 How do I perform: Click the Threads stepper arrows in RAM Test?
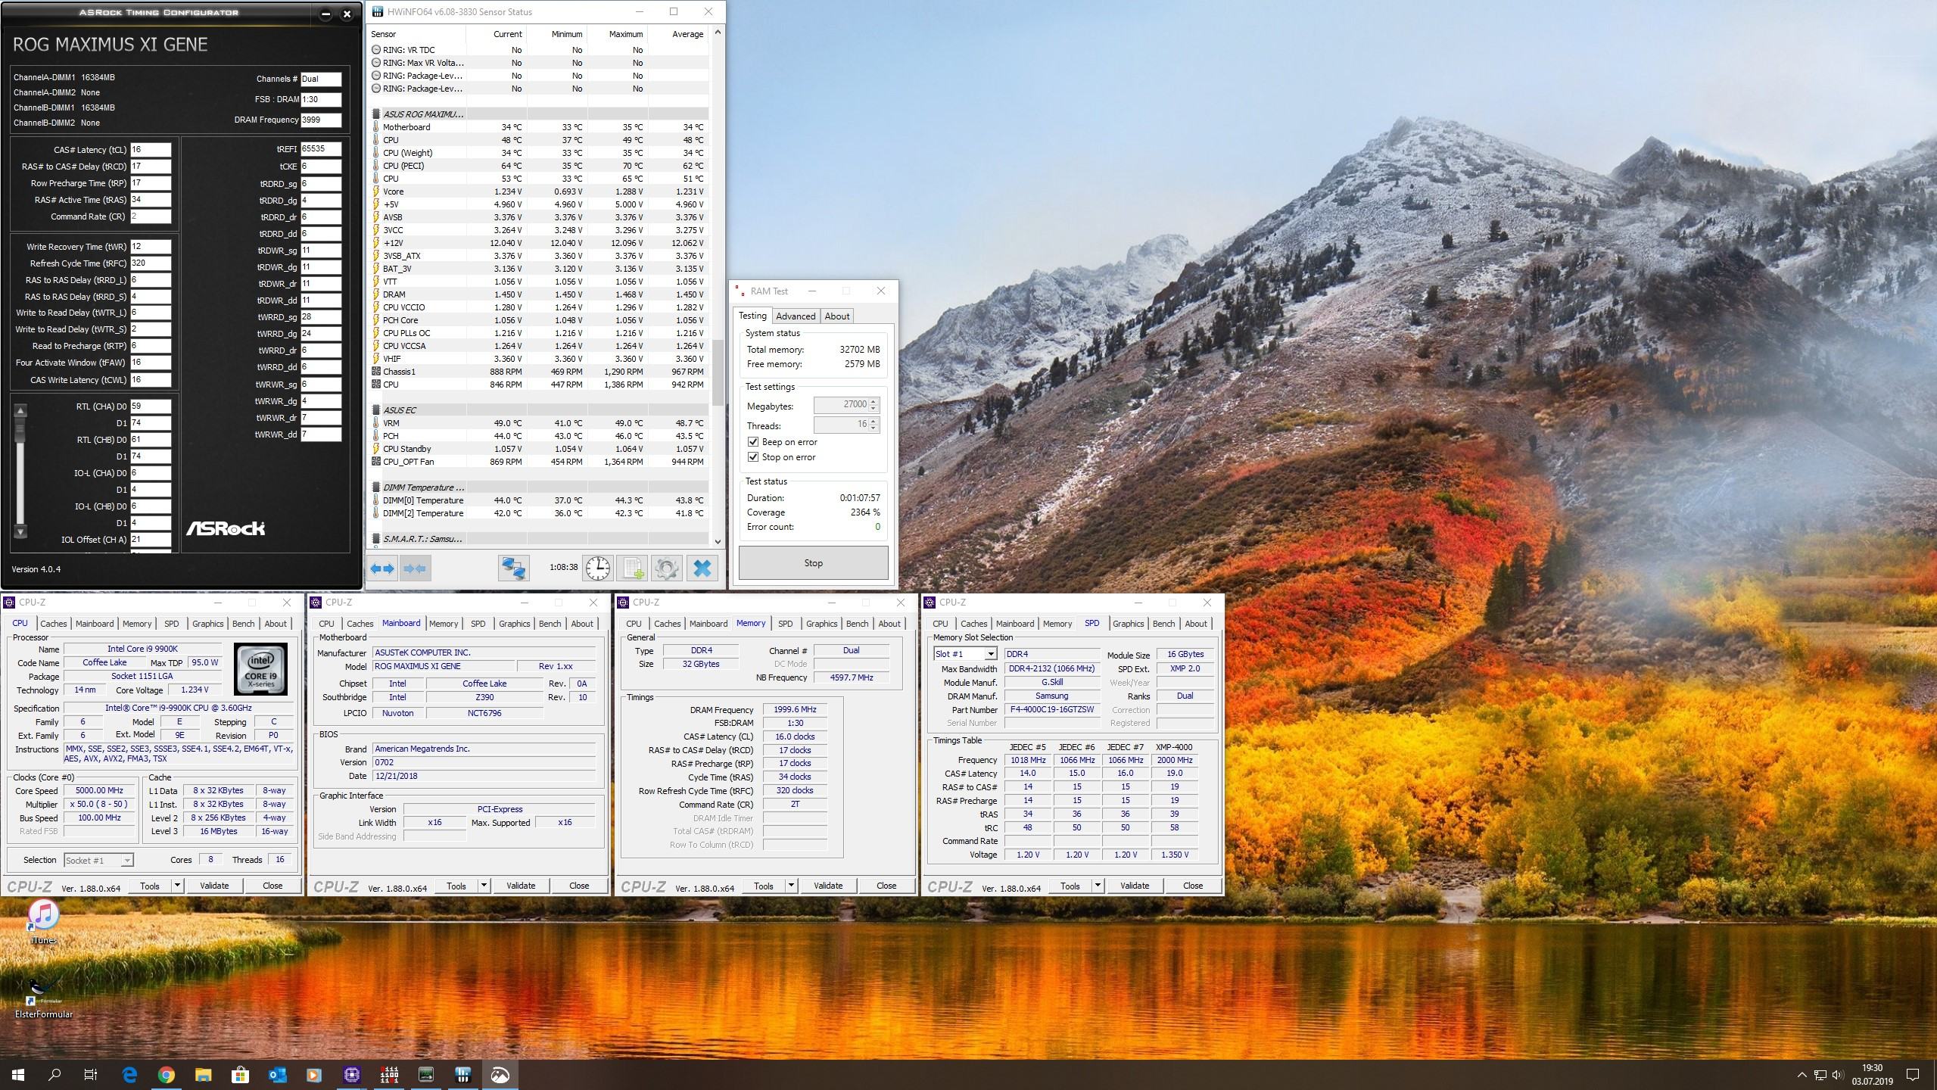tap(874, 425)
